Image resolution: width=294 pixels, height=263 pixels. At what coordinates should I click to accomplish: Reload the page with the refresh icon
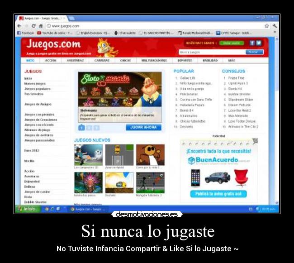(34, 26)
